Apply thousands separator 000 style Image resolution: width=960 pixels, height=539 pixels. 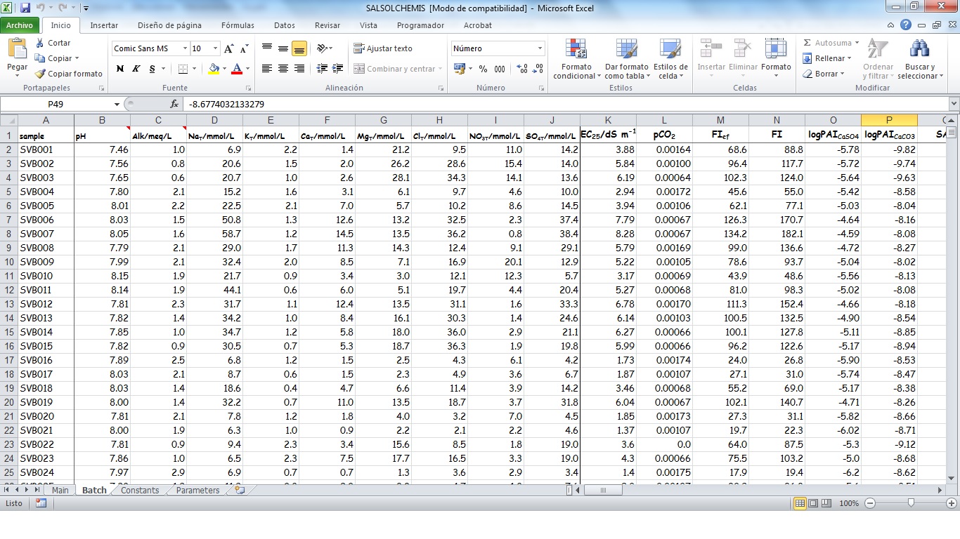499,69
